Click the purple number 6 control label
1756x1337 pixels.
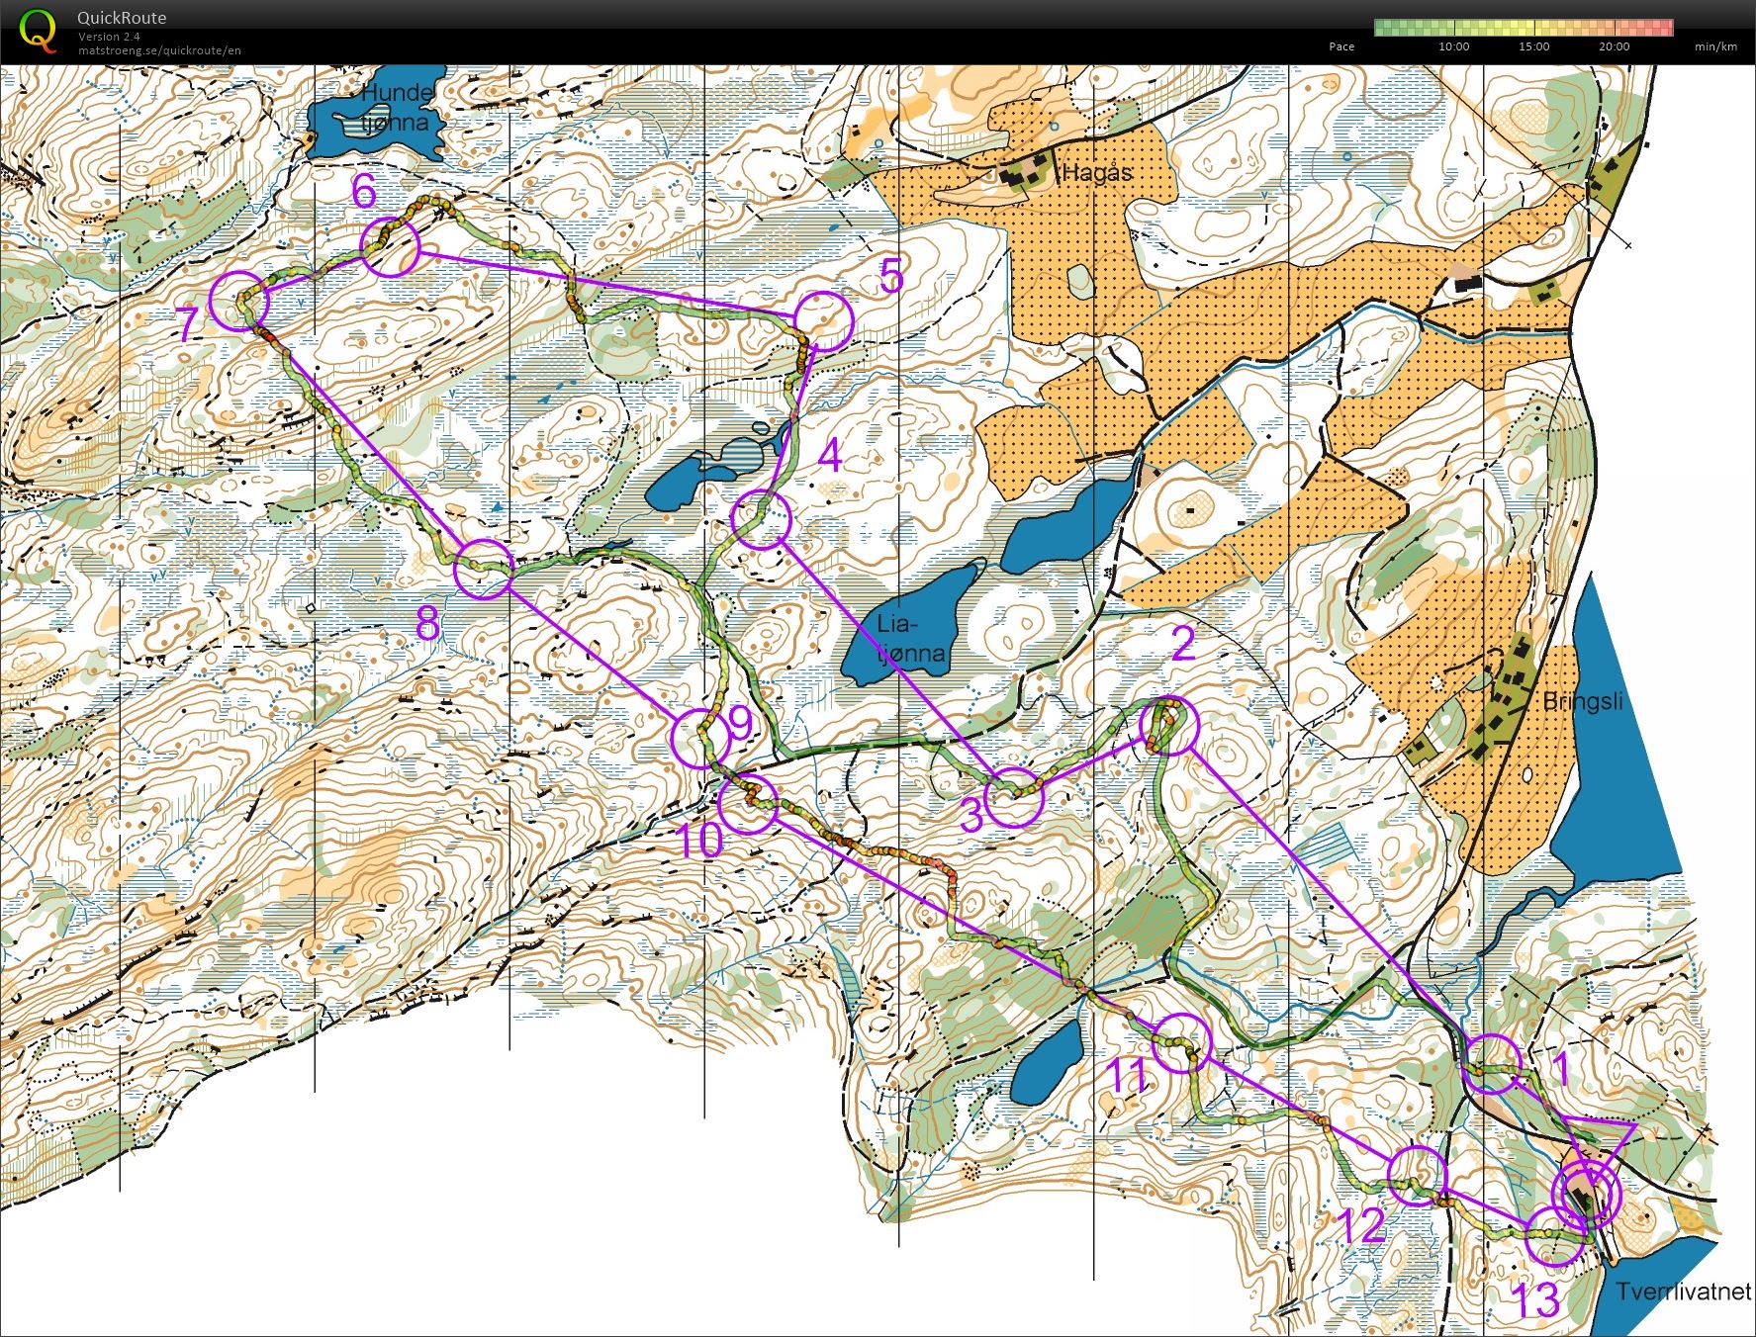(364, 191)
